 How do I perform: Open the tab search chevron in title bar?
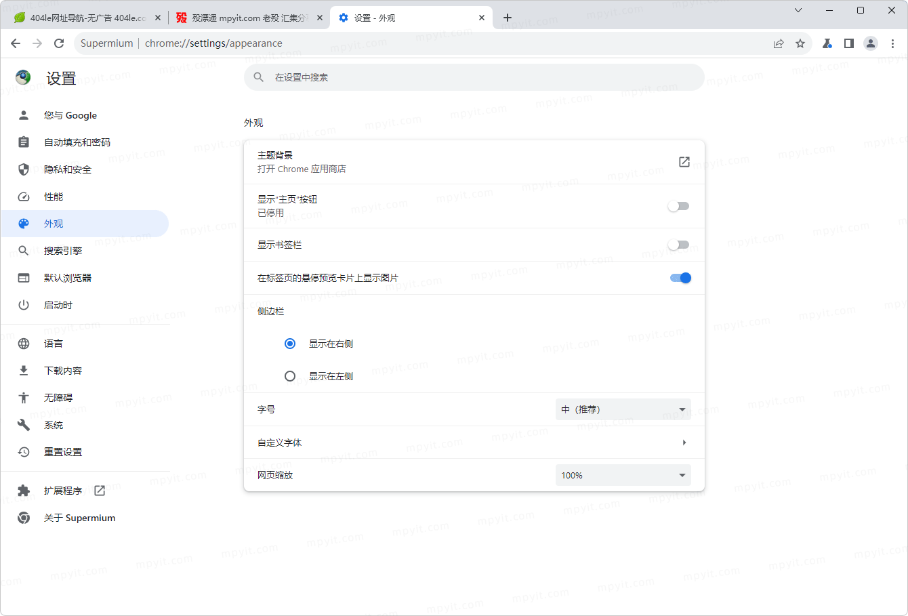point(798,10)
